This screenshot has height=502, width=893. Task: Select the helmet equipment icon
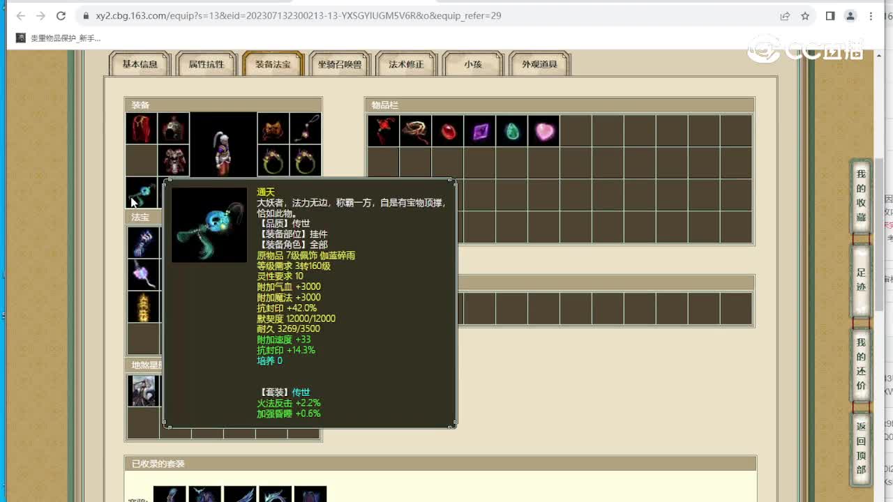tap(173, 128)
